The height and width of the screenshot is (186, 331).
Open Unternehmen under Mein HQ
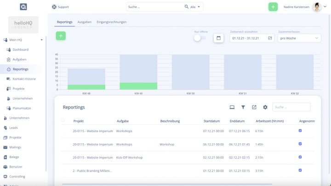click(x=23, y=98)
